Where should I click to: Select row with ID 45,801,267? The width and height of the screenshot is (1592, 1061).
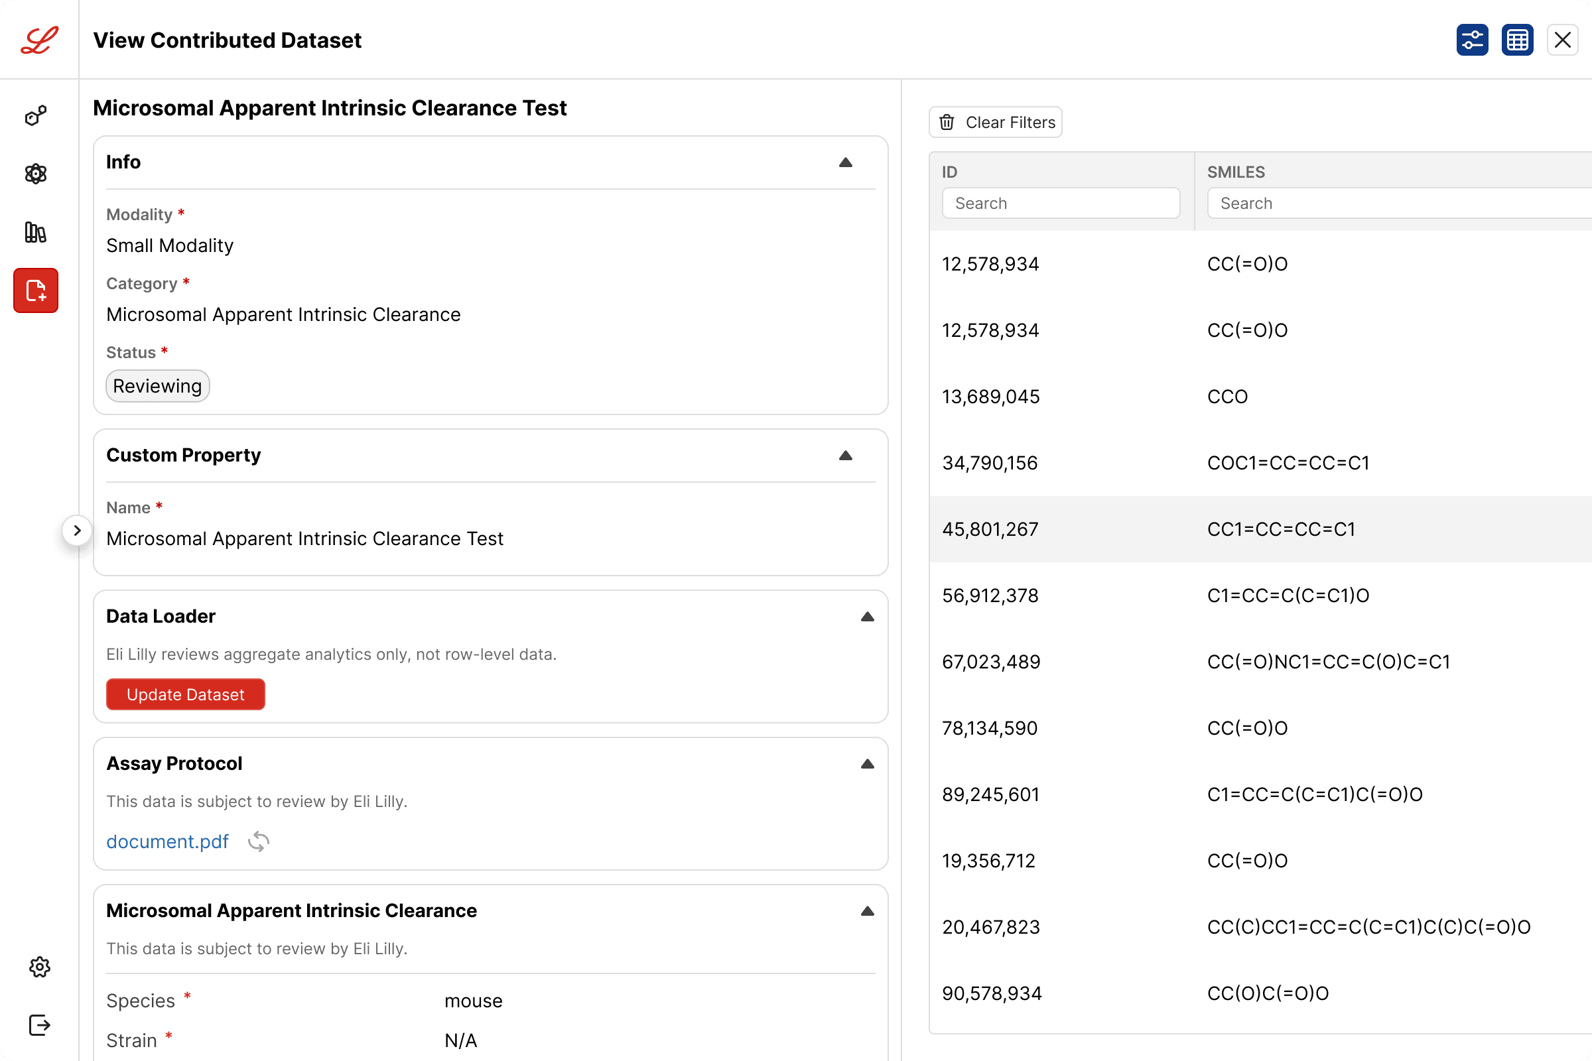click(1260, 529)
